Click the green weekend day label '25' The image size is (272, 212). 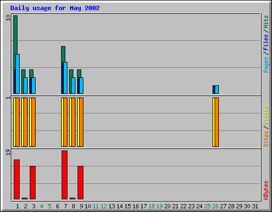(207, 206)
